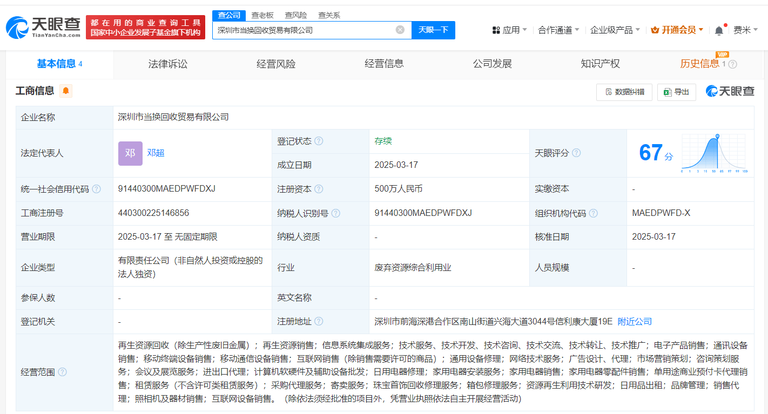Switch to the 法律诉讼 tab
768x414 pixels.
168,64
